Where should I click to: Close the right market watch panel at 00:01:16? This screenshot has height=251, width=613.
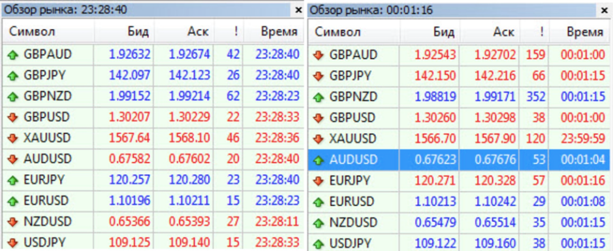click(x=604, y=10)
